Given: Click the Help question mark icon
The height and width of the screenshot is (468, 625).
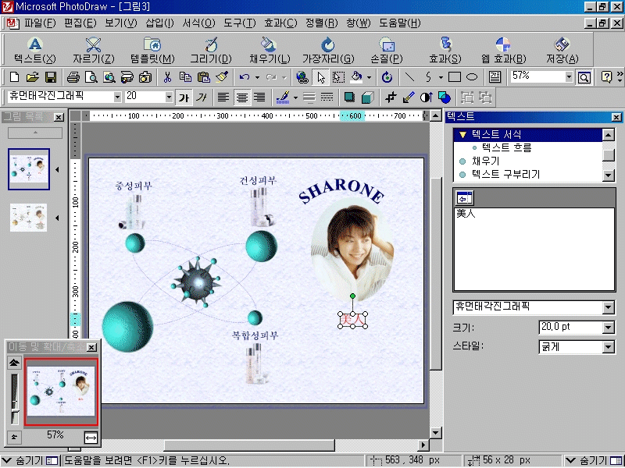Looking at the screenshot, I should pos(606,76).
